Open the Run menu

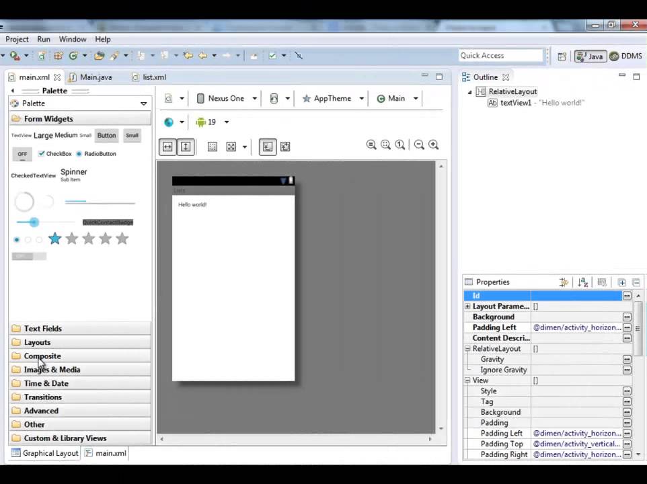pos(44,39)
